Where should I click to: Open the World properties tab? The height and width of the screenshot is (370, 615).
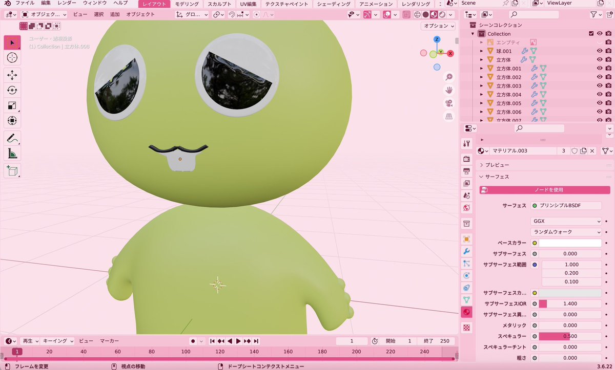click(x=466, y=208)
